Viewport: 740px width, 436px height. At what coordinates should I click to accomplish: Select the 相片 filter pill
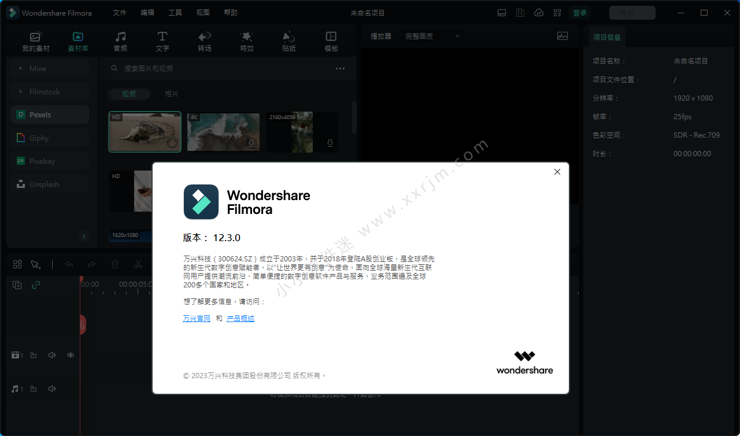[172, 94]
